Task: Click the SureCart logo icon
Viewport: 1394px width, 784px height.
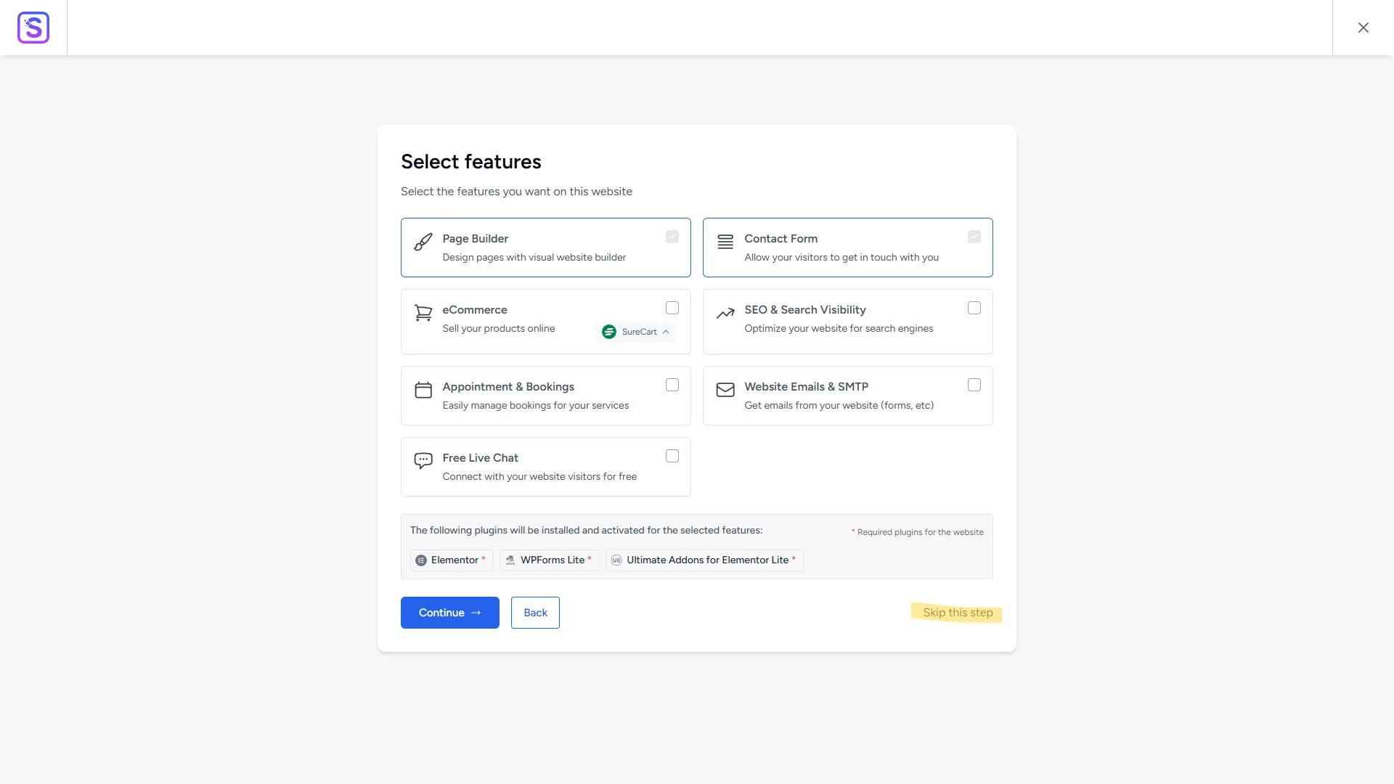Action: 609,332
